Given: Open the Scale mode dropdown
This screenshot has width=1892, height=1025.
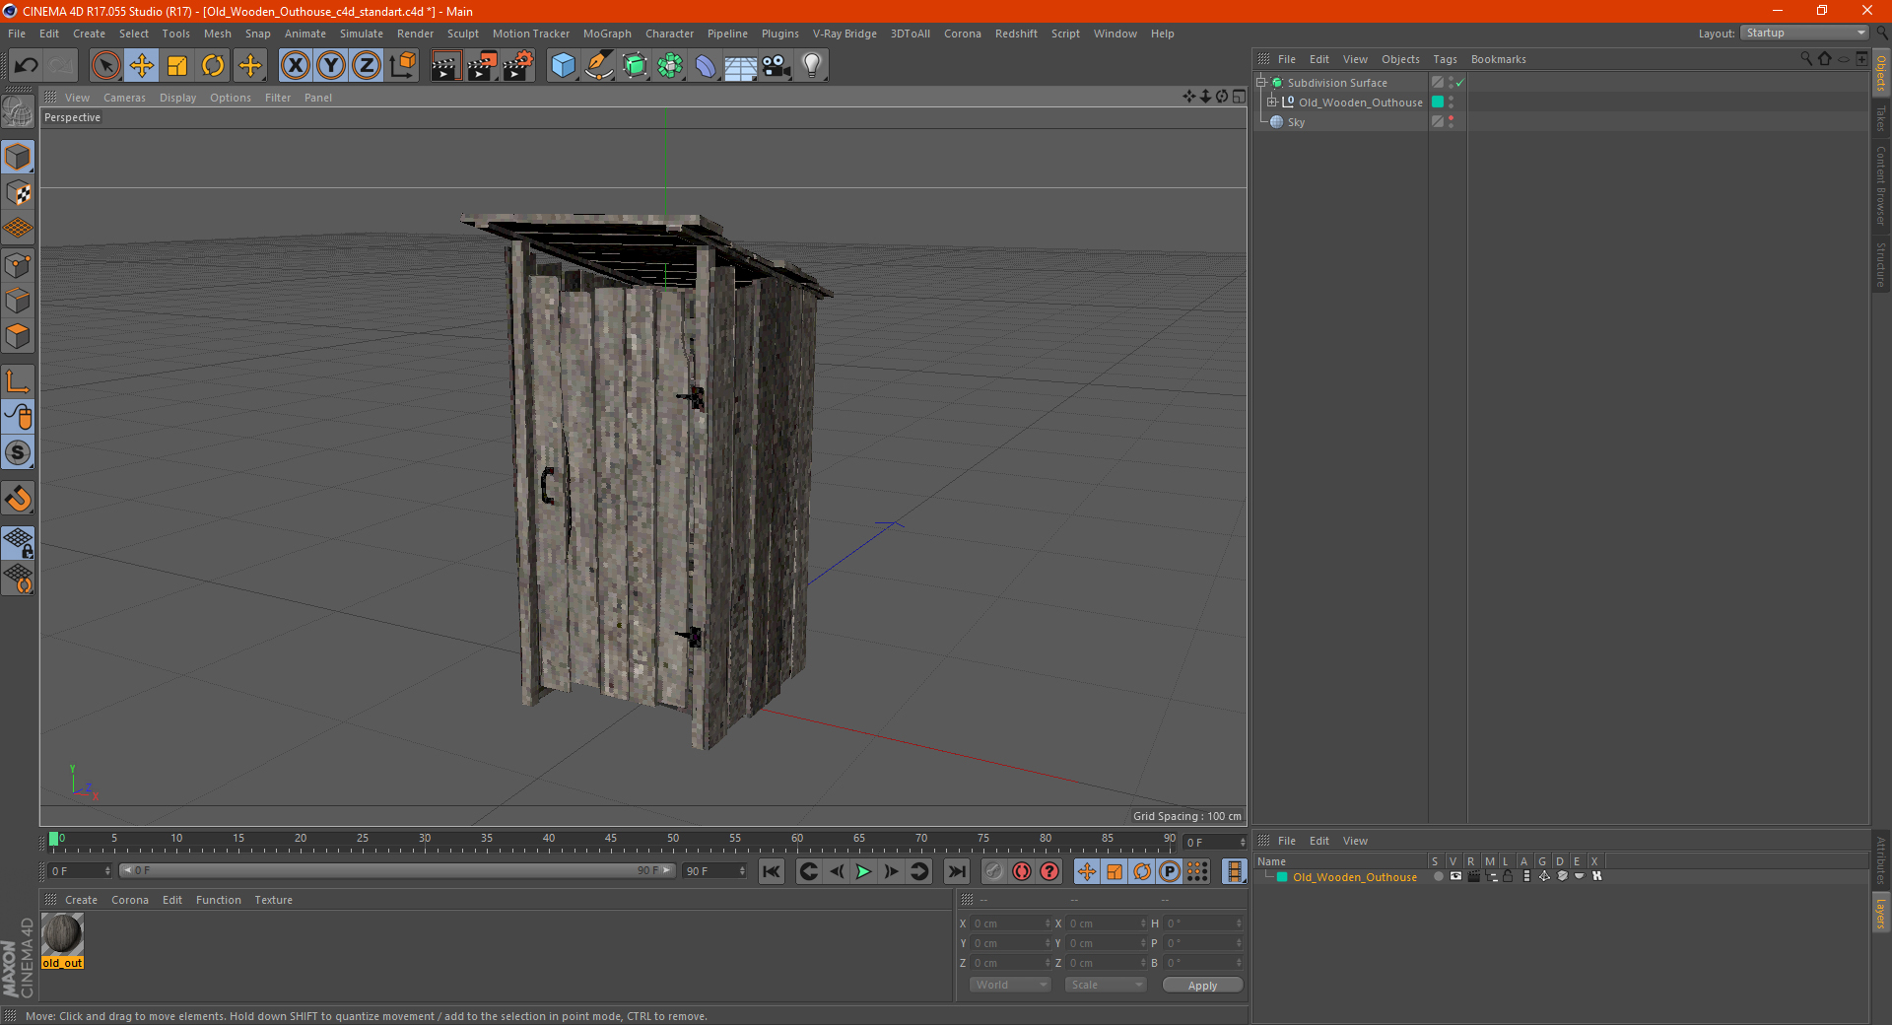Looking at the screenshot, I should [1106, 986].
